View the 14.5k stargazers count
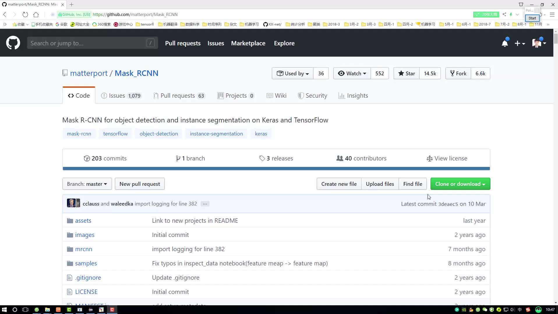Image resolution: width=558 pixels, height=314 pixels. (x=430, y=73)
